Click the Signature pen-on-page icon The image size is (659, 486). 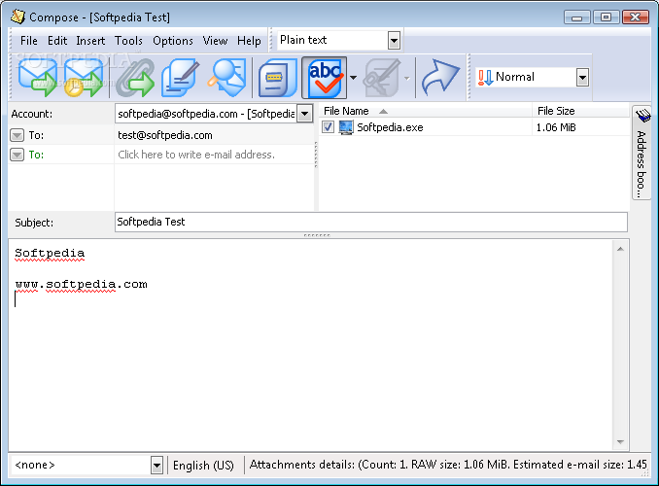[x=181, y=78]
